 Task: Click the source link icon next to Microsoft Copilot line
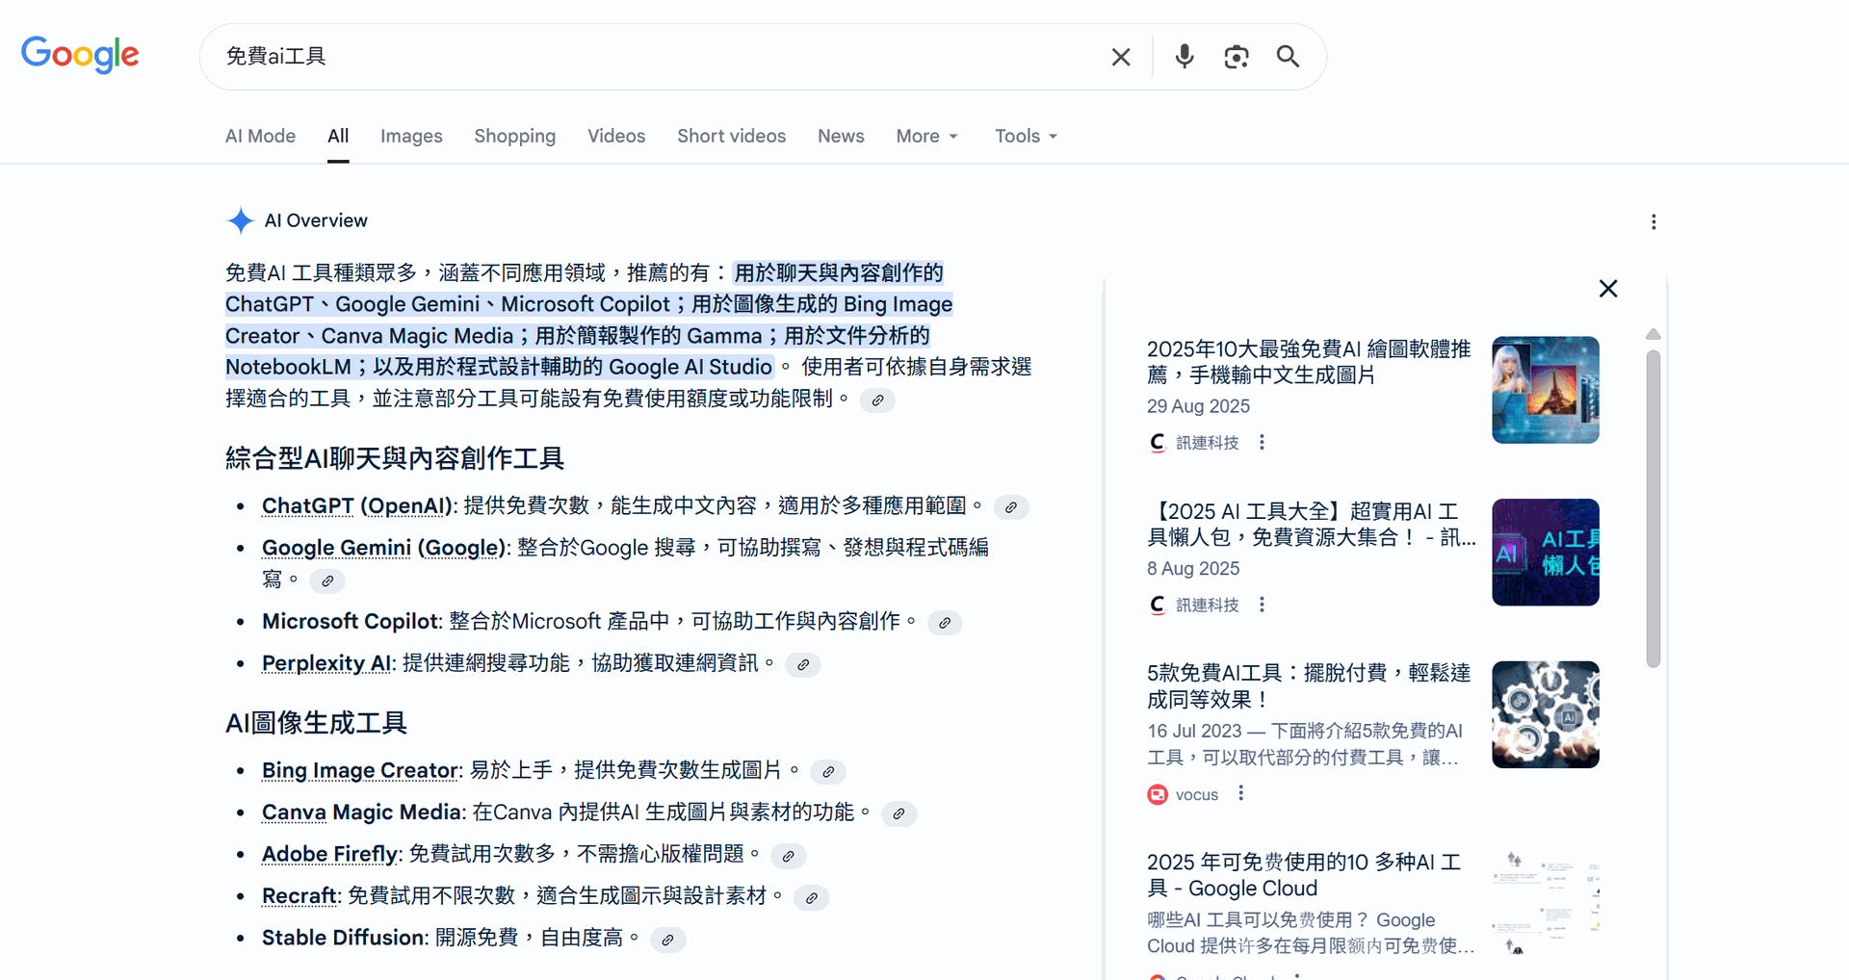click(945, 623)
